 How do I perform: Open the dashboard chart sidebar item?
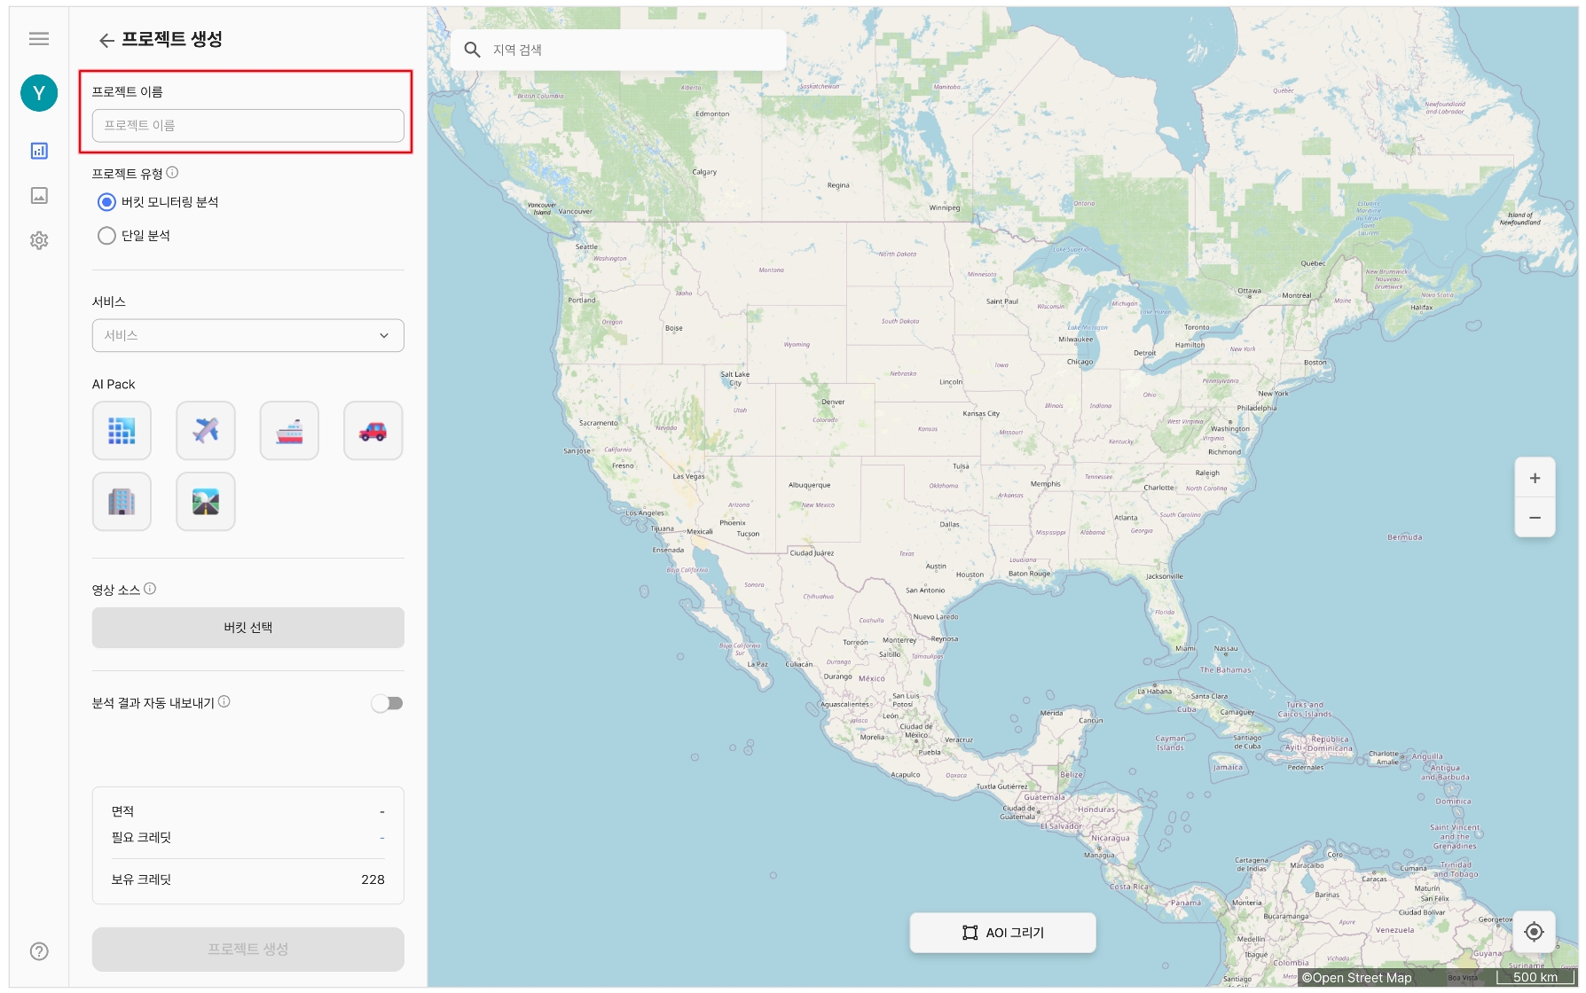tap(39, 151)
